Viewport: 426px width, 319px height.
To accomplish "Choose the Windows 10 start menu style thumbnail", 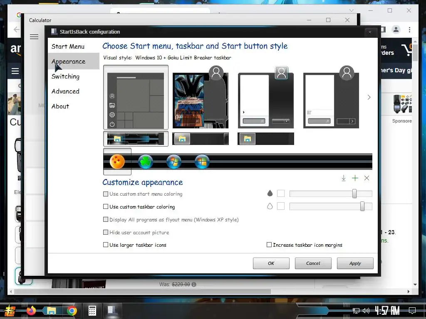I will pyautogui.click(x=136, y=97).
